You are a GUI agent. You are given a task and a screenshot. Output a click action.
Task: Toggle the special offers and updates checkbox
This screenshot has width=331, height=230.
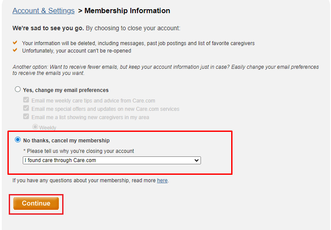tap(26, 108)
